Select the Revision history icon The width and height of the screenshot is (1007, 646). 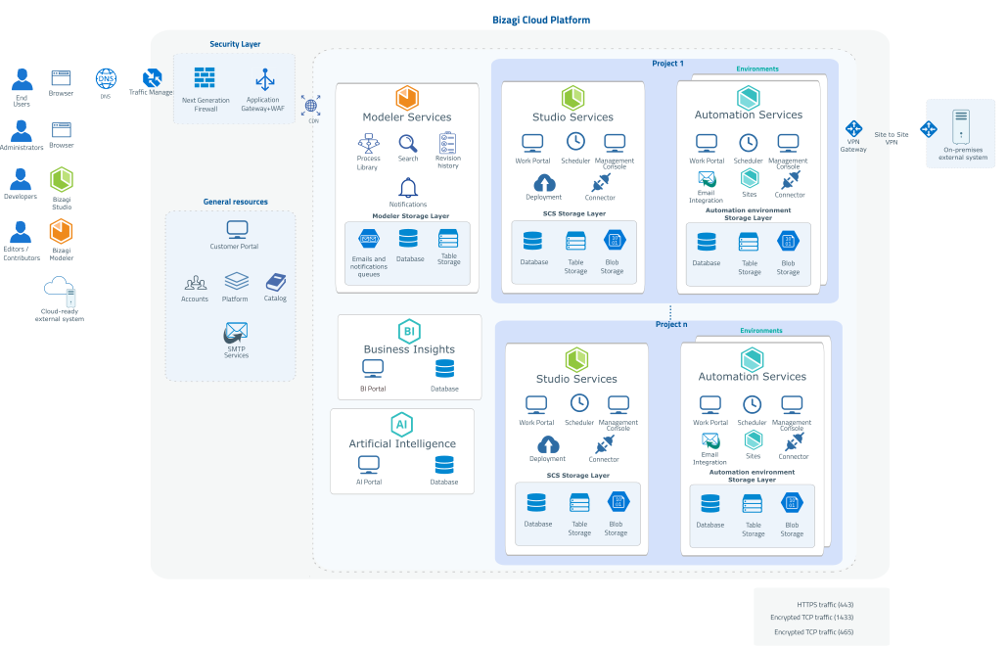(x=447, y=143)
